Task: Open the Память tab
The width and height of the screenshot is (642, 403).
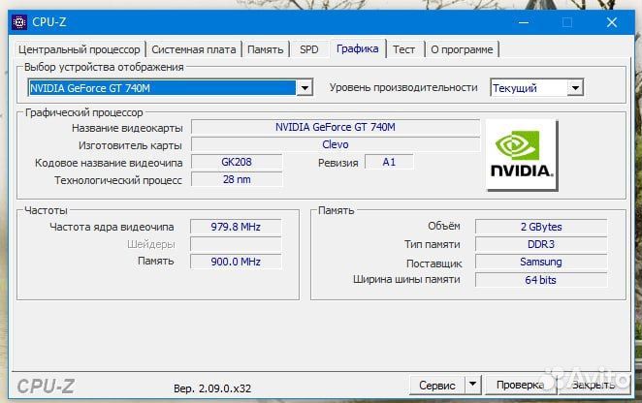Action: pos(266,49)
